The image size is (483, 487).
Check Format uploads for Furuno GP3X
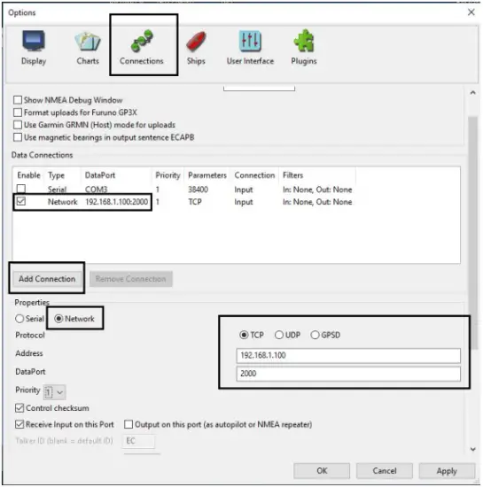(18, 112)
